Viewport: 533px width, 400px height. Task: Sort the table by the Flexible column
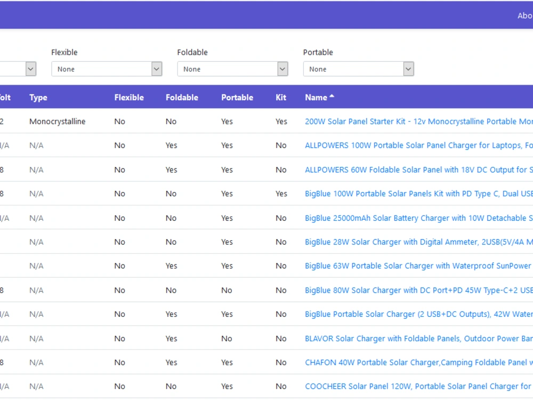(x=129, y=97)
